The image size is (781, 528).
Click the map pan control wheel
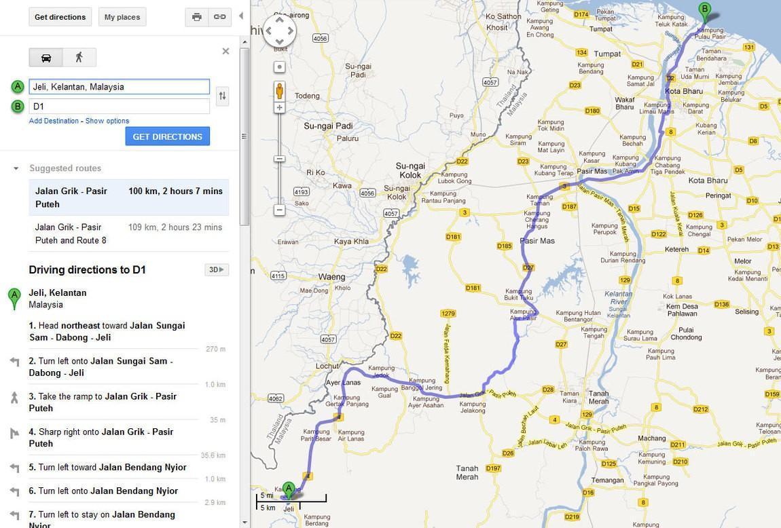pyautogui.click(x=279, y=31)
